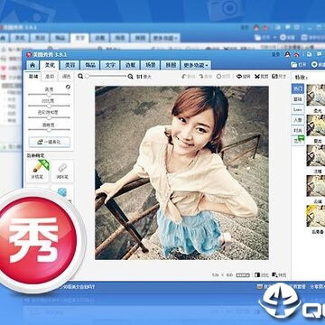Apply the first effect thumbnail 柔光
Screen dimensions: 325x325
tap(316, 95)
